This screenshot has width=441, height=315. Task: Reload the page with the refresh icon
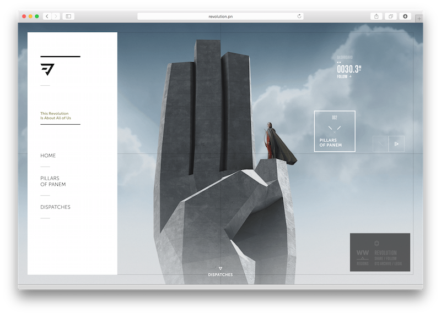coord(299,16)
